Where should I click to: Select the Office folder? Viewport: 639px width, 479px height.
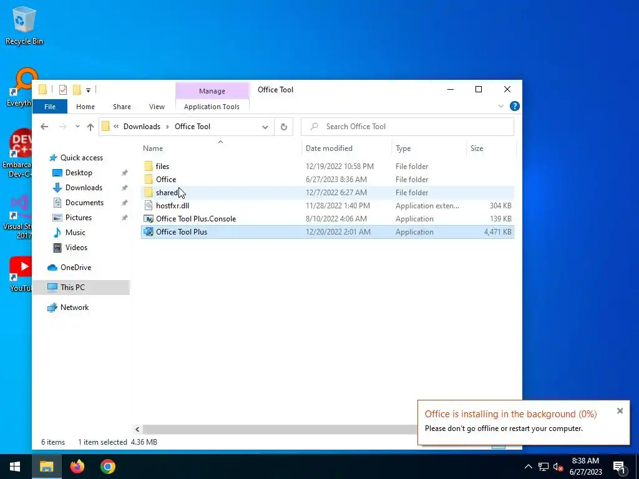pos(328,179)
